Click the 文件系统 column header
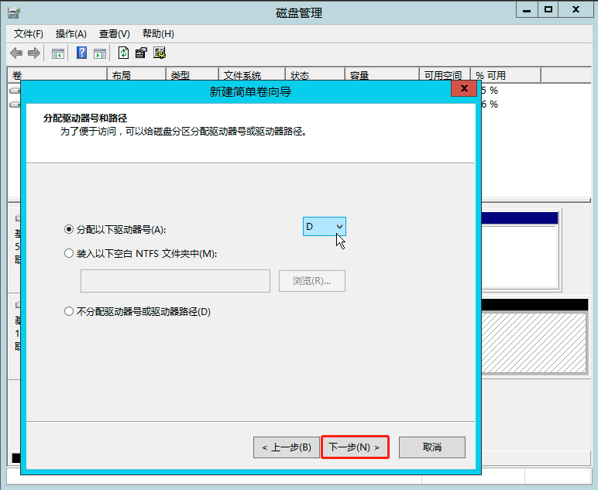Viewport: 598px width, 490px height. [x=252, y=75]
